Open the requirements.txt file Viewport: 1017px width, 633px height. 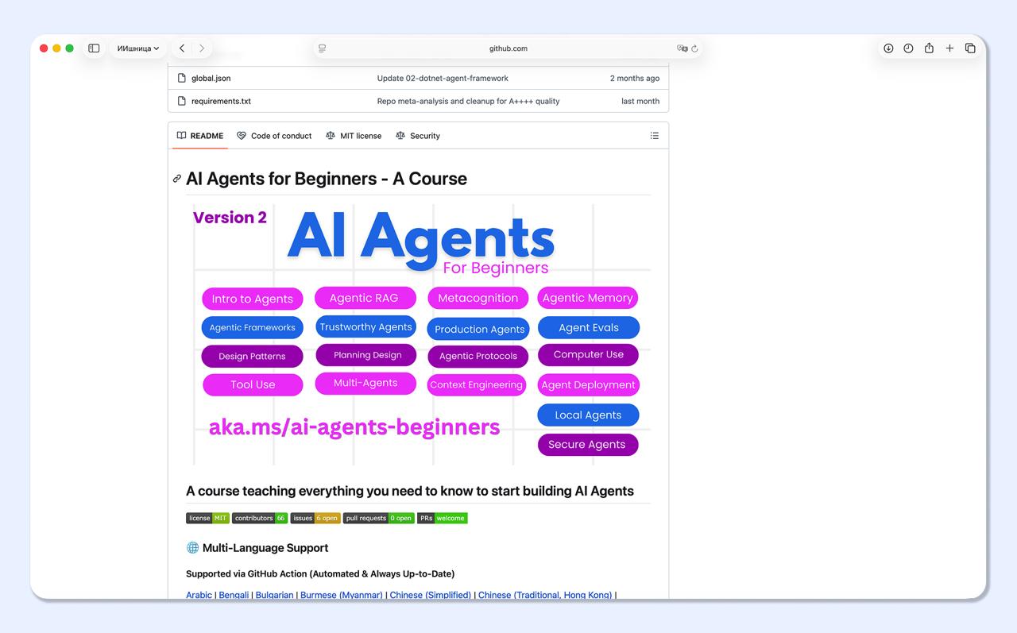point(221,102)
